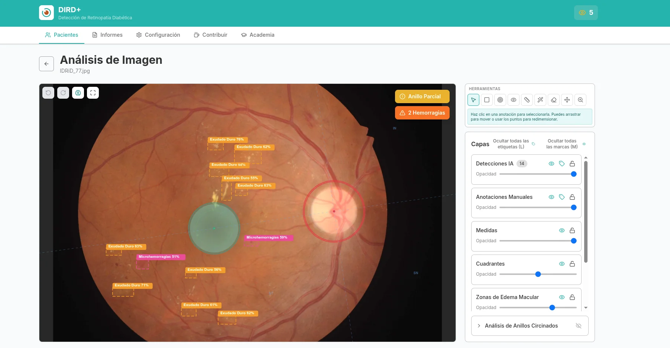Click Ocultar todas las etiquetas (L)
670x348 pixels.
(511, 144)
